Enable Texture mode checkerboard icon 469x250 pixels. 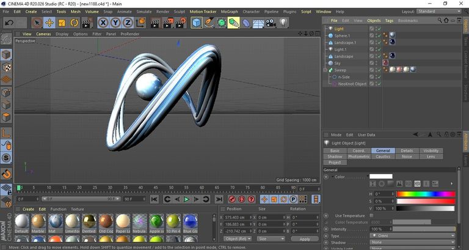pos(6,68)
